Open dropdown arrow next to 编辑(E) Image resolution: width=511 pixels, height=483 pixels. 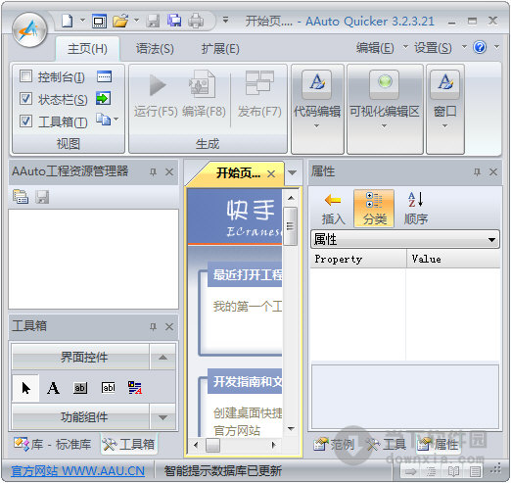pyautogui.click(x=405, y=47)
